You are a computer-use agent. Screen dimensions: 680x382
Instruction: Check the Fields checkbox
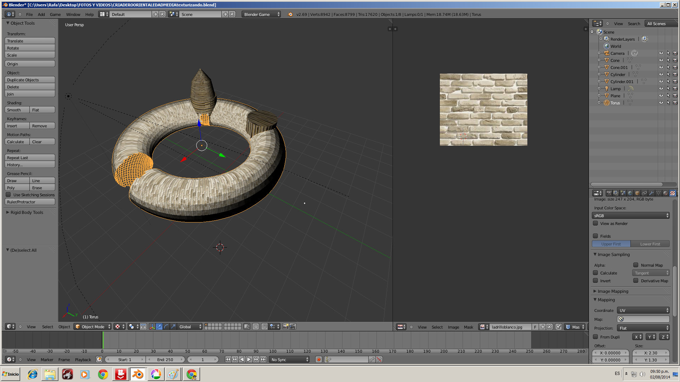(x=596, y=236)
